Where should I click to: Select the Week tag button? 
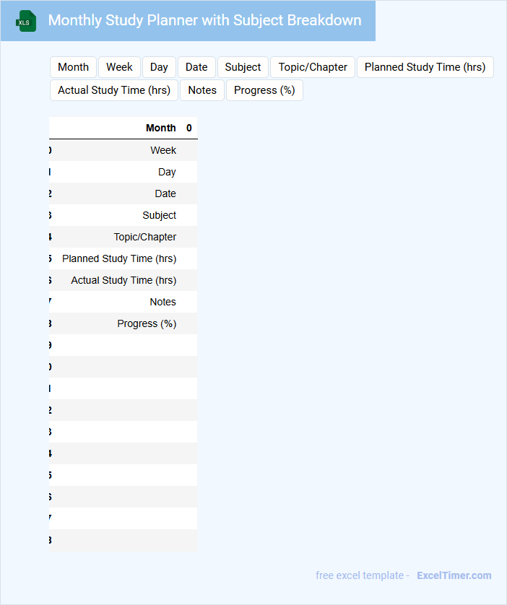tap(119, 67)
